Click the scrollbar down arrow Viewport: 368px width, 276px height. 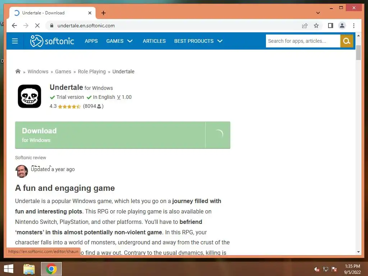click(358, 252)
